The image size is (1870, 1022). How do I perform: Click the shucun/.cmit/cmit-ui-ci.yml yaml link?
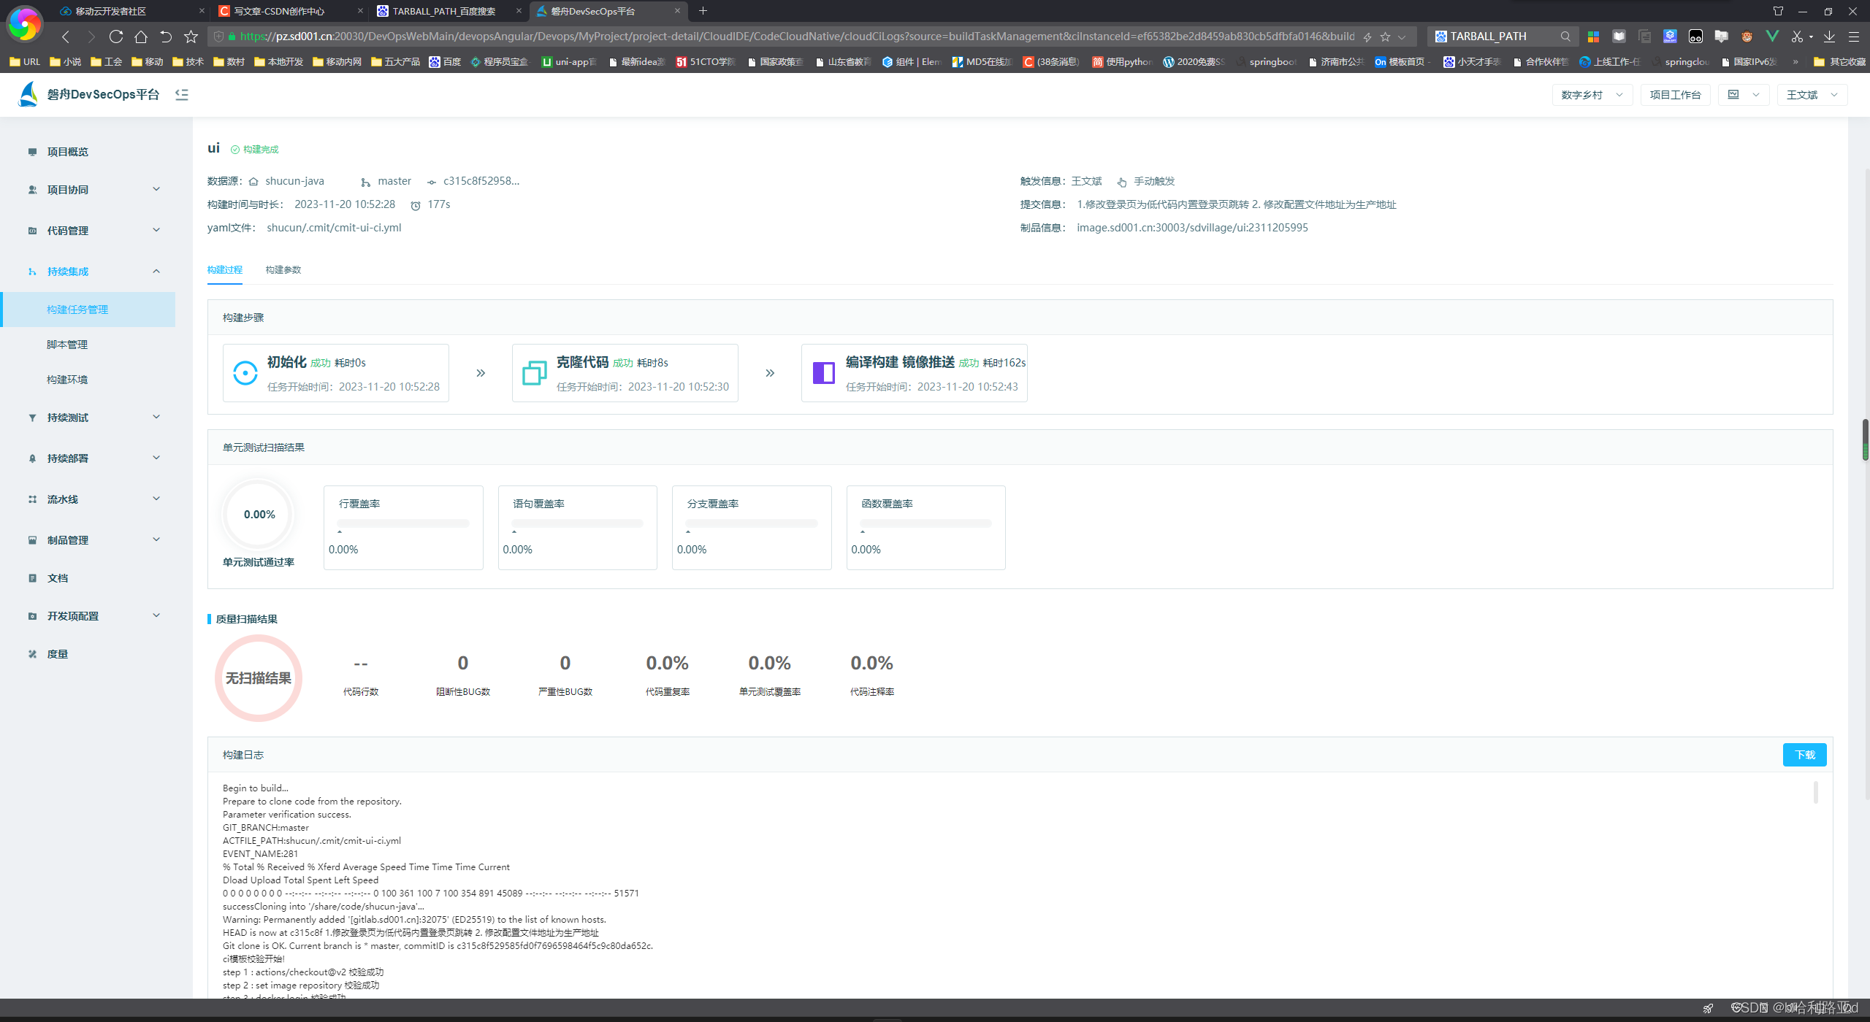(334, 228)
